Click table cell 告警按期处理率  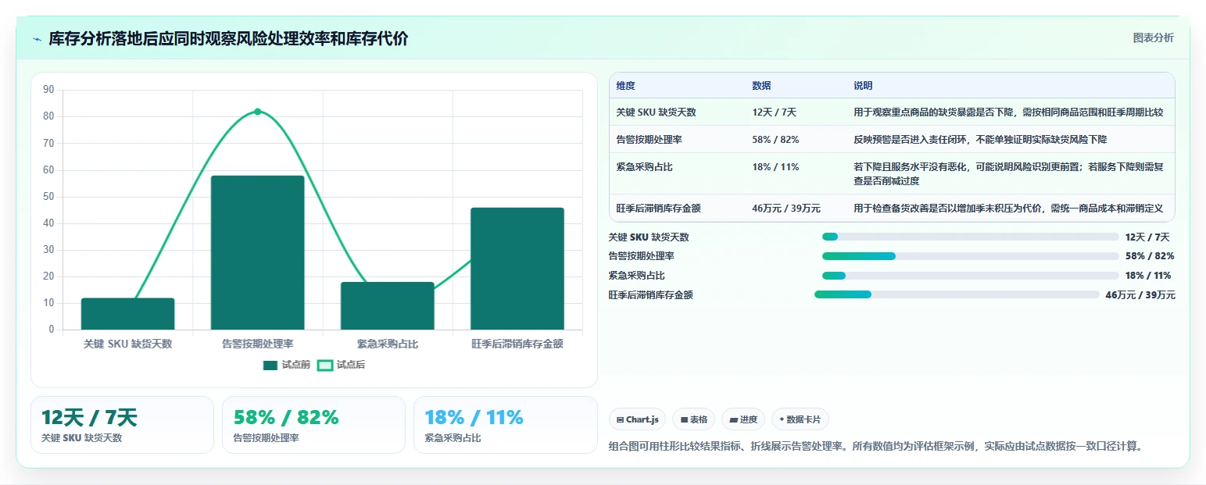pyautogui.click(x=650, y=140)
